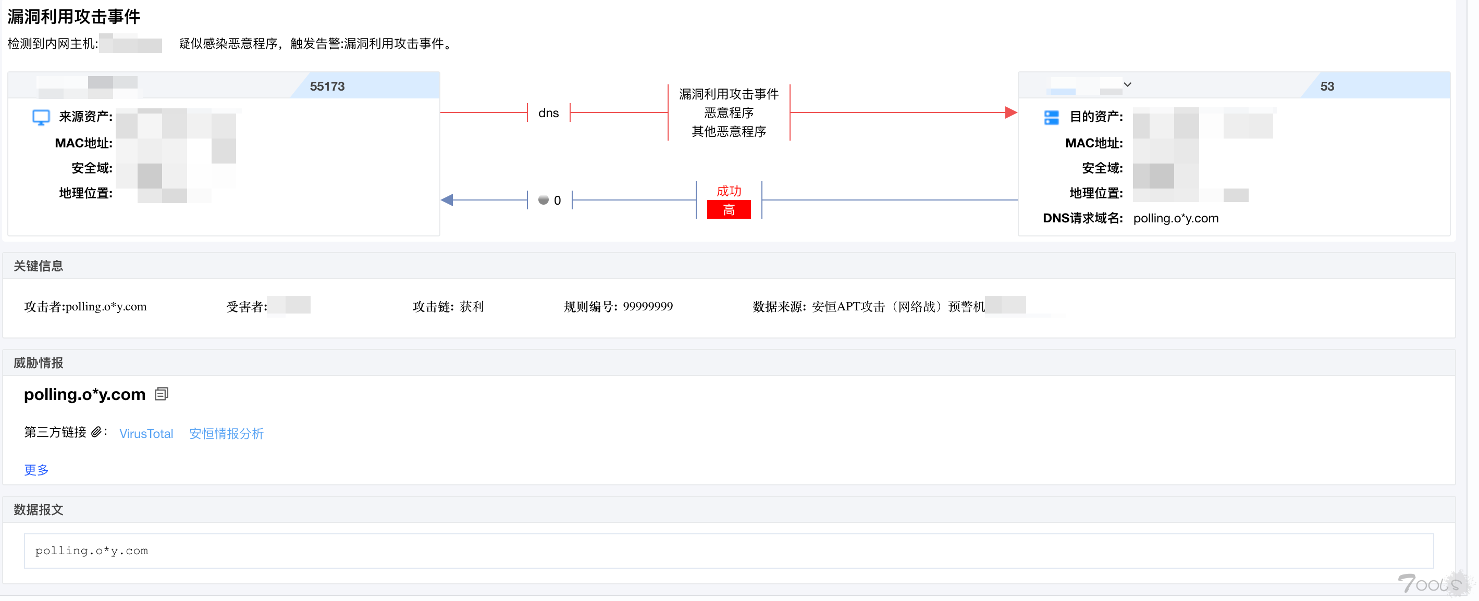Select the destination port 53 tab
The width and height of the screenshot is (1479, 601).
1376,85
